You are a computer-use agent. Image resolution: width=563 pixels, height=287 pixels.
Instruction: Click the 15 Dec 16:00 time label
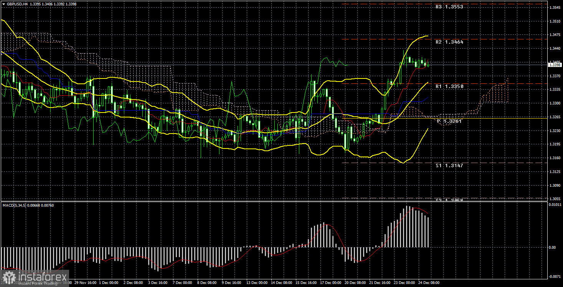pyautogui.click(x=307, y=283)
